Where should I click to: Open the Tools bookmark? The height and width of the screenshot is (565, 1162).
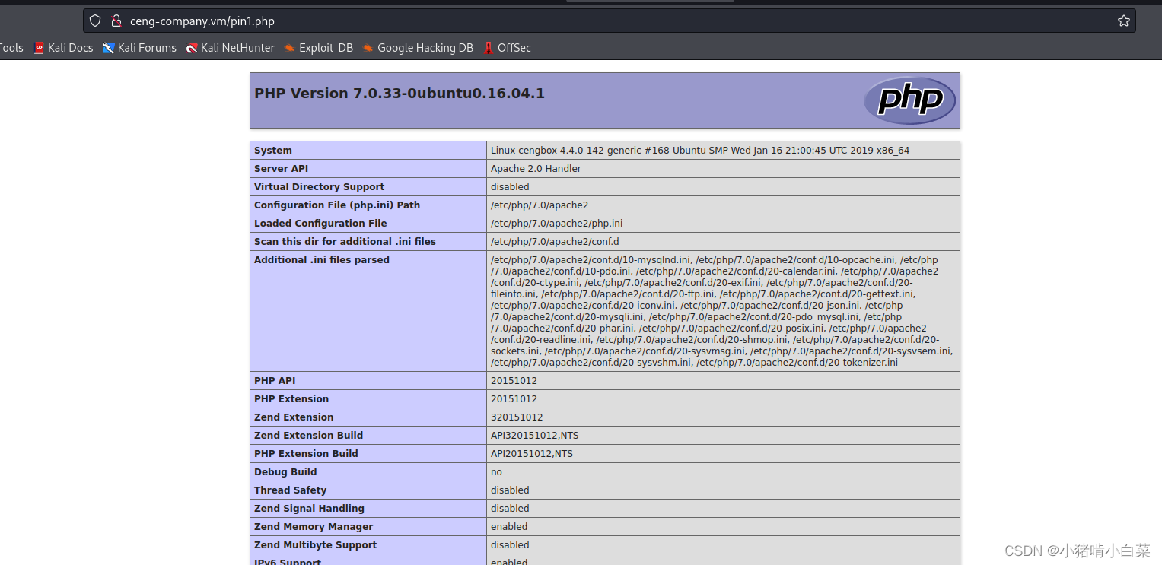tap(11, 48)
